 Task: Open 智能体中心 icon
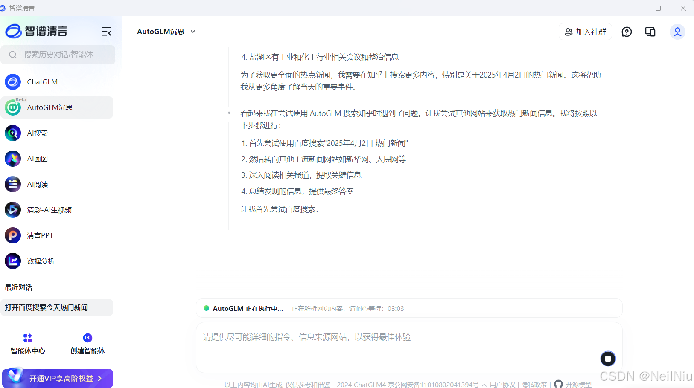click(28, 338)
